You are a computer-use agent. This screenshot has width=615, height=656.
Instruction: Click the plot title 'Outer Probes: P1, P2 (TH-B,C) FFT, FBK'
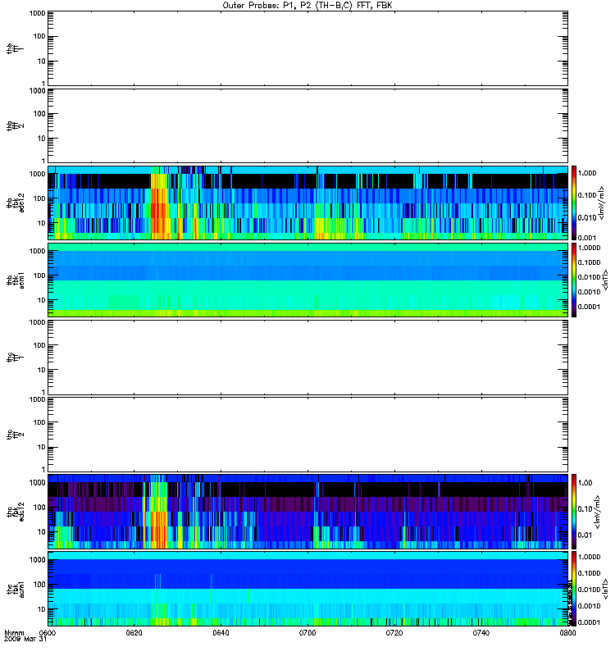pos(307,6)
